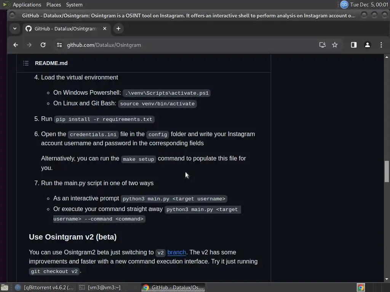Click the qBittorrent tray icon in top panel
Image resolution: width=390 pixels, height=292 pixels.
click(x=344, y=5)
